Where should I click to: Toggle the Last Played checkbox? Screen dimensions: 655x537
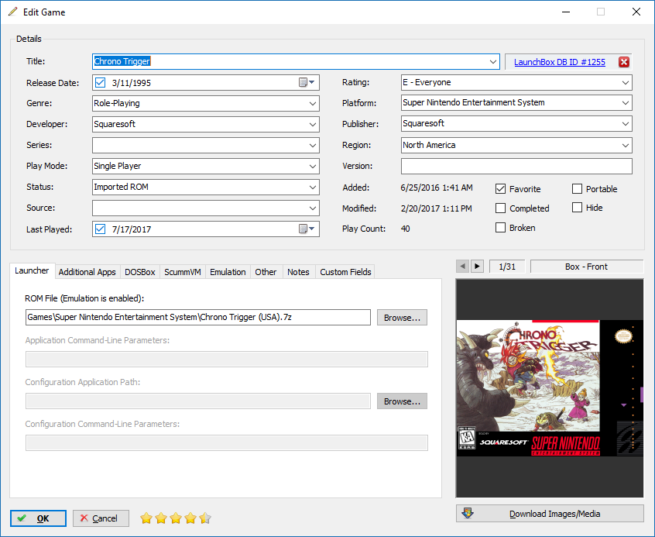click(100, 229)
